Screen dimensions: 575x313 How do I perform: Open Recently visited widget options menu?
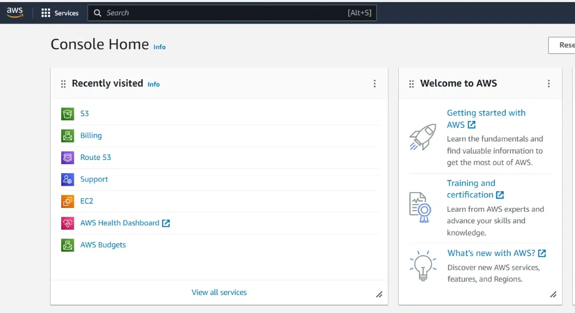(375, 83)
